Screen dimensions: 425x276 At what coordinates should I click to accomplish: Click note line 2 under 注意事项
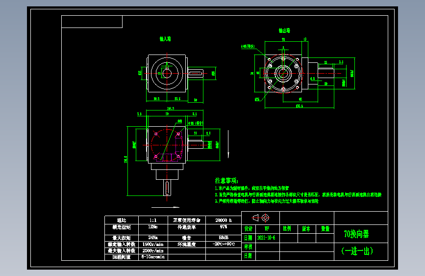pos(298,194)
